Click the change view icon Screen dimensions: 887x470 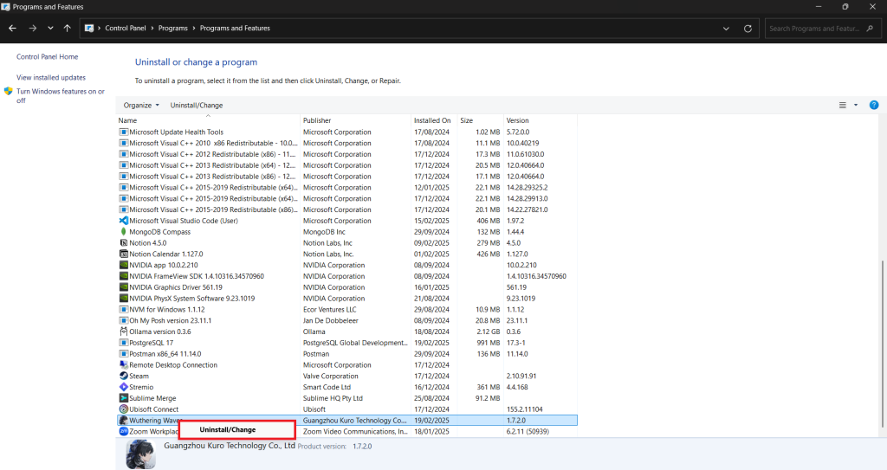842,106
